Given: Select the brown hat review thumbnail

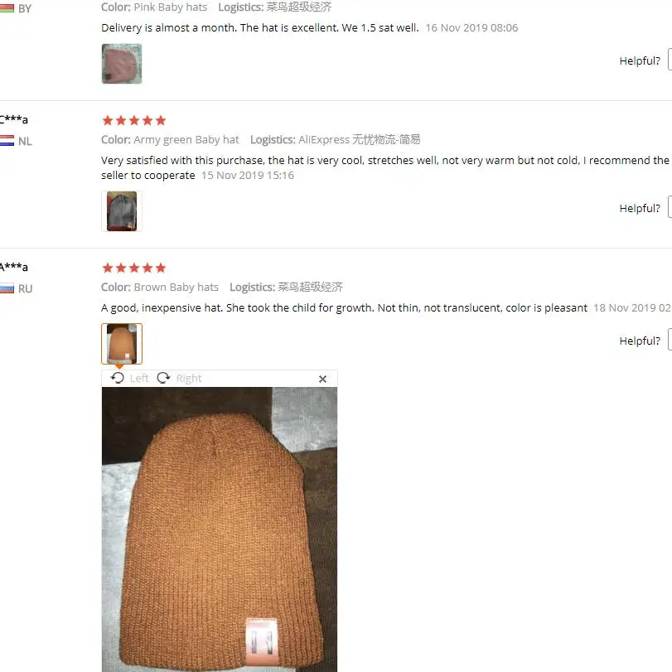Looking at the screenshot, I should click(x=122, y=344).
